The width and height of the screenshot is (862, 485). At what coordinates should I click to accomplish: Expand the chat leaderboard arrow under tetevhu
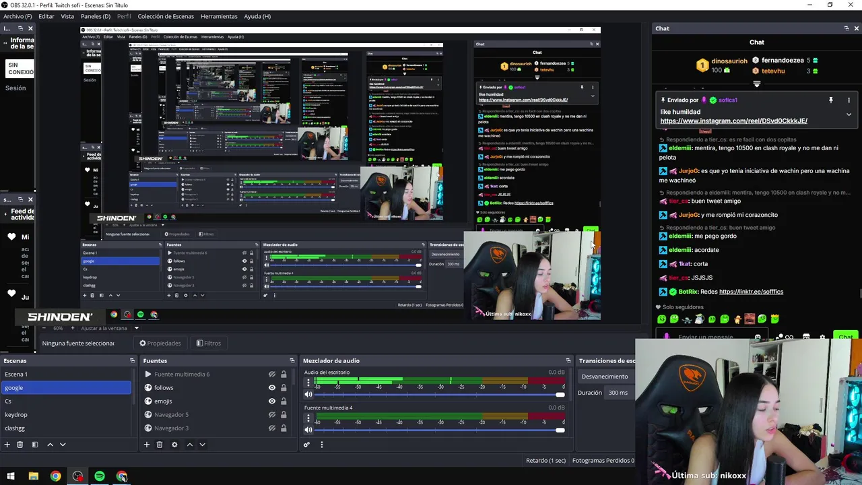click(757, 84)
